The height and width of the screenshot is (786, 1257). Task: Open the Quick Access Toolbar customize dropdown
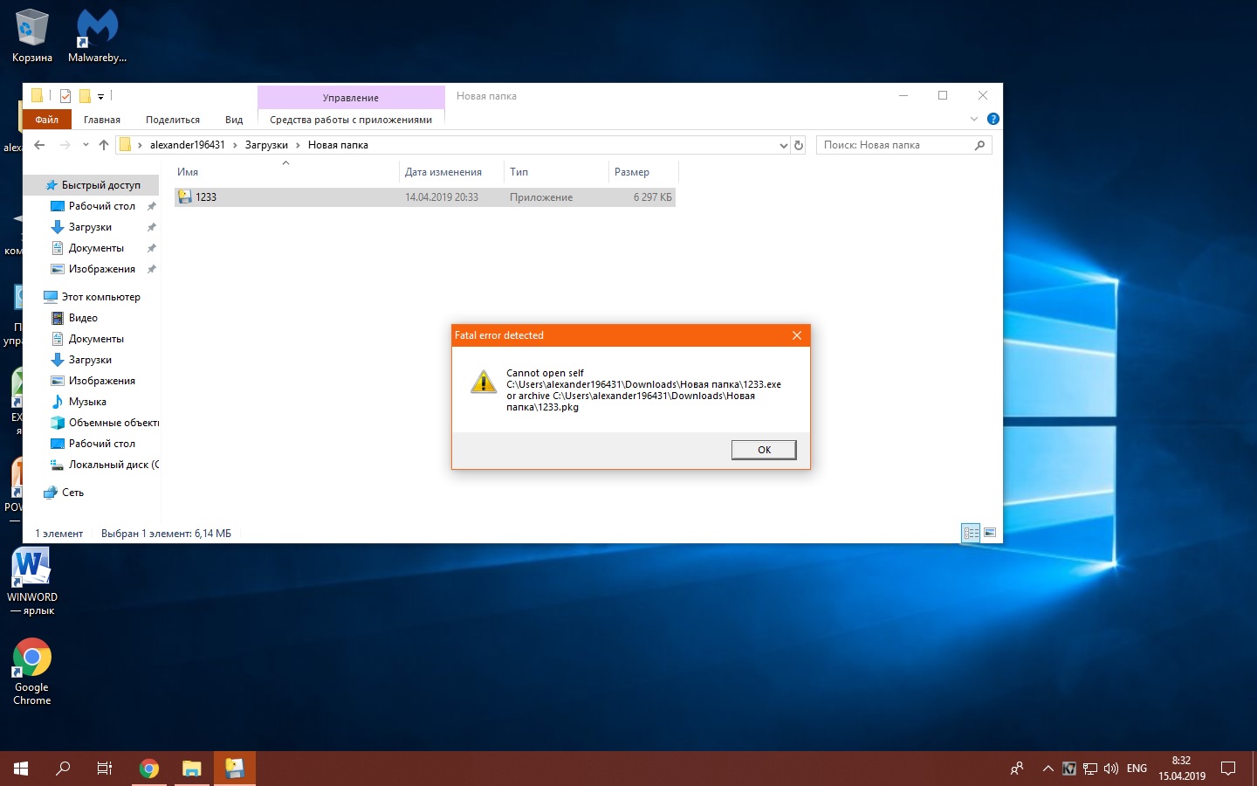pos(101,96)
